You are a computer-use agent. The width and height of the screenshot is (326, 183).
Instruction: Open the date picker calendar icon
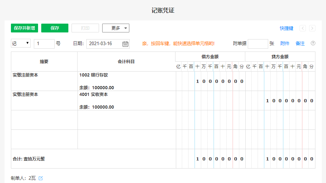tap(125, 44)
